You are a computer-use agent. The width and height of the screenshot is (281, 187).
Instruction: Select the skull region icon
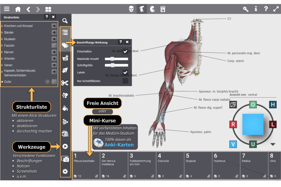click(131, 9)
